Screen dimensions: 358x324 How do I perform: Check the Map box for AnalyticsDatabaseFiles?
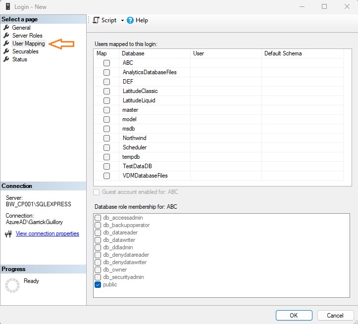(106, 72)
